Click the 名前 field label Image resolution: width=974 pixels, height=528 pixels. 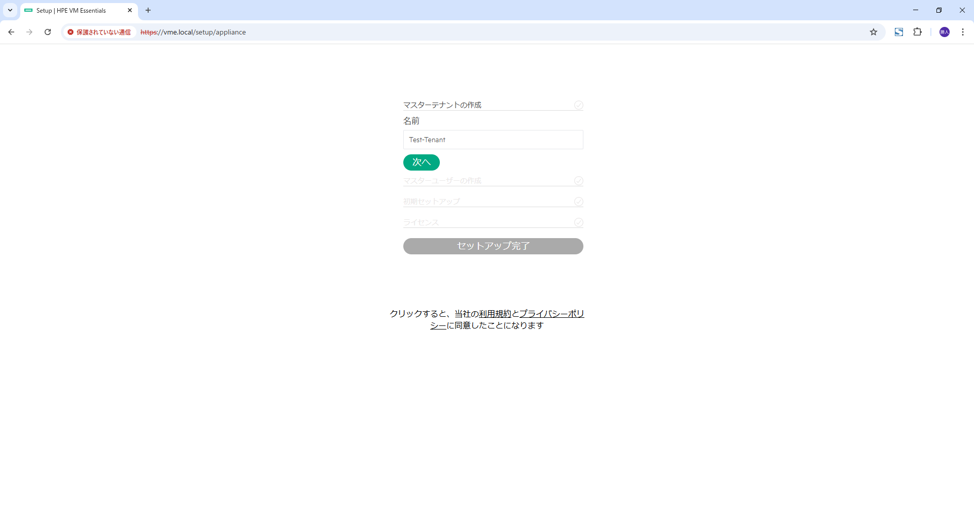pos(411,121)
